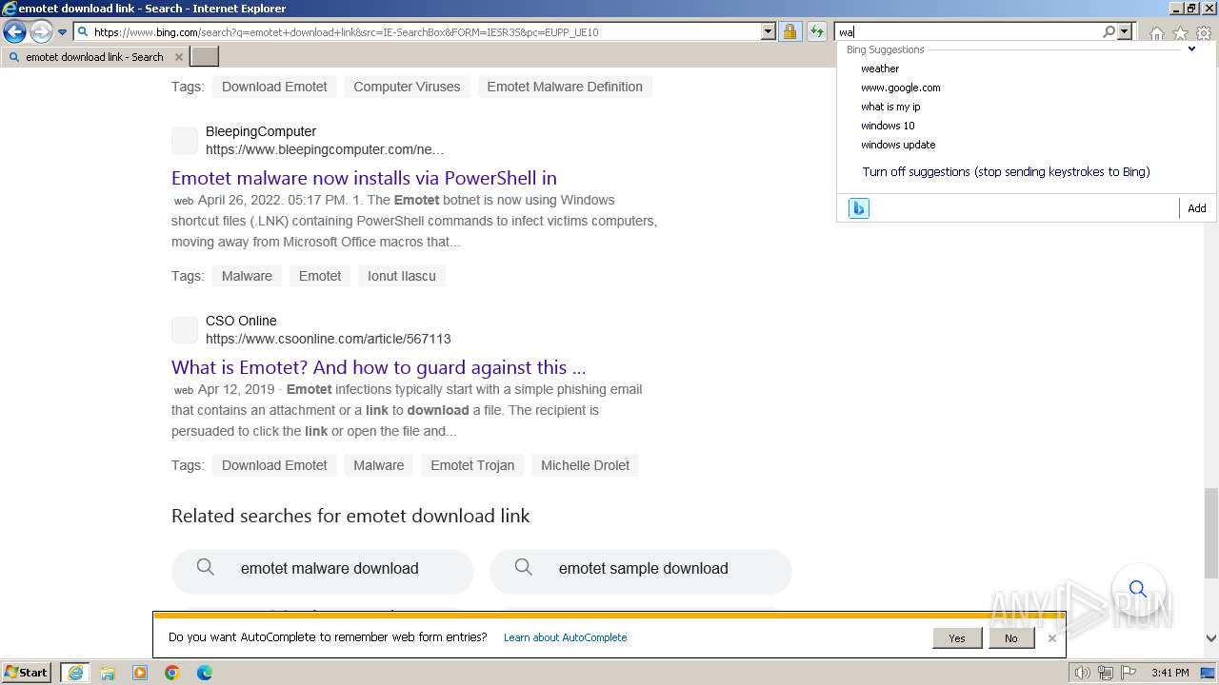
Task: Open the recent pages dropdown arrow
Action: (63, 32)
